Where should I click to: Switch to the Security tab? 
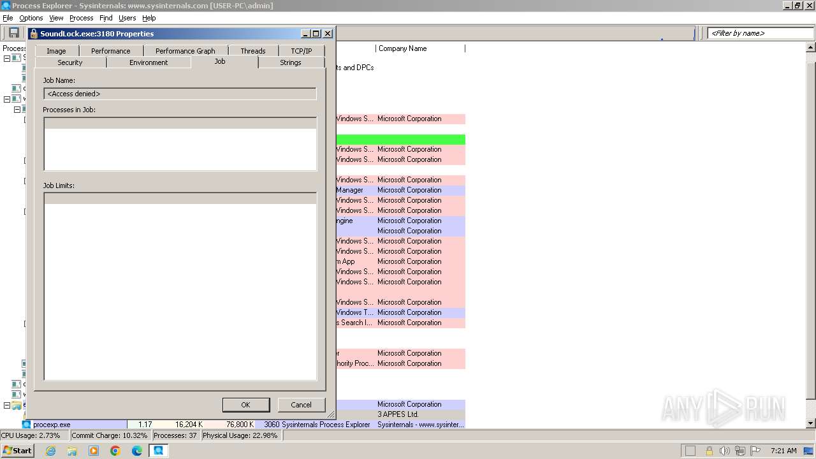(70, 62)
